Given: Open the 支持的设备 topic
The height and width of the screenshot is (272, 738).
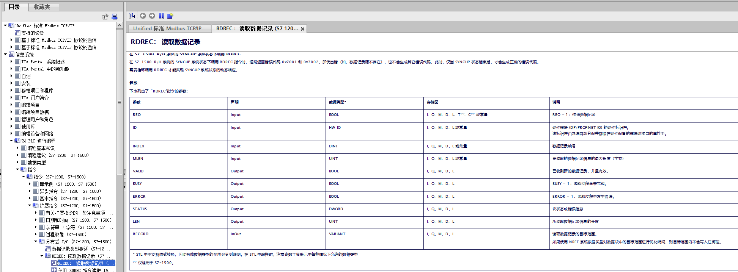Looking at the screenshot, I should pyautogui.click(x=32, y=33).
